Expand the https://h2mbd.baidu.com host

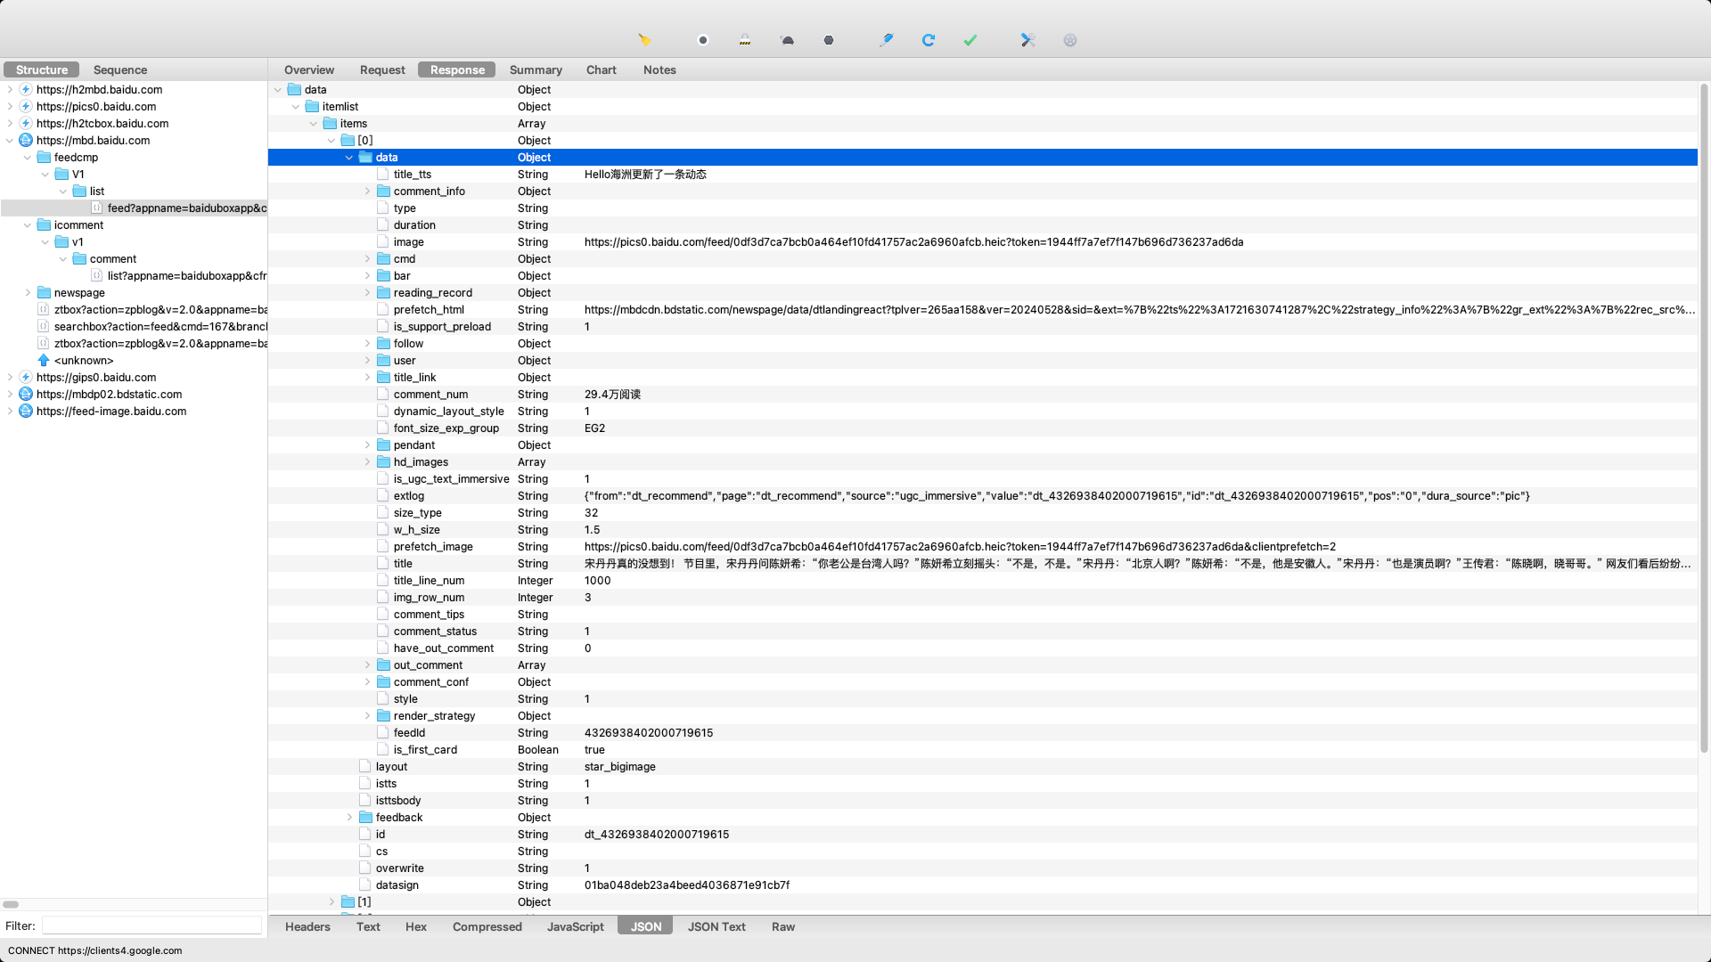click(x=10, y=89)
